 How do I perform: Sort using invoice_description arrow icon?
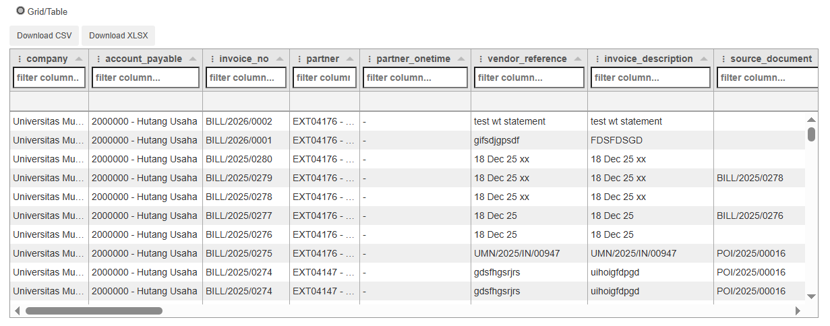(x=704, y=59)
